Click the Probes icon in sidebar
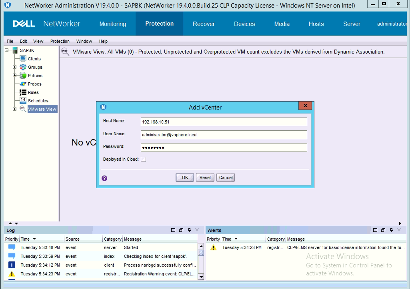Viewport: 410px width, 289px height. pyautogui.click(x=23, y=84)
